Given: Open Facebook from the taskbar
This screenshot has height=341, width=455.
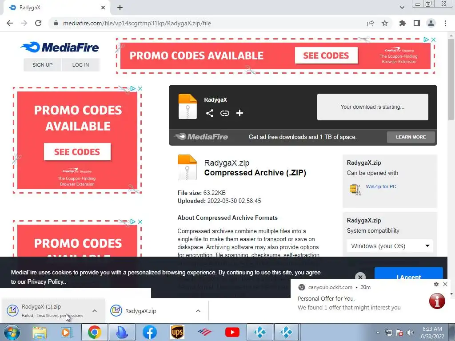Looking at the screenshot, I should pyautogui.click(x=149, y=332).
